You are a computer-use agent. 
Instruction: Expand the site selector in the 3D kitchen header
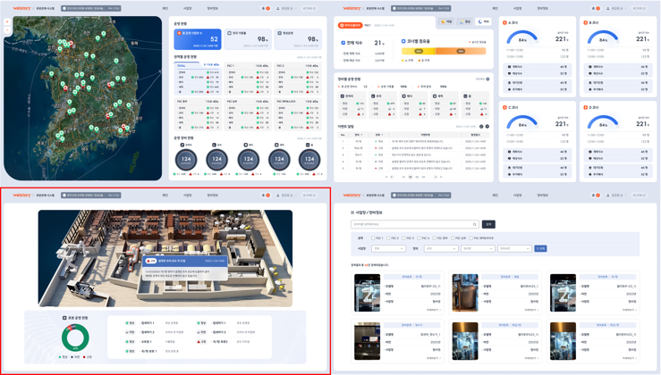[90, 195]
